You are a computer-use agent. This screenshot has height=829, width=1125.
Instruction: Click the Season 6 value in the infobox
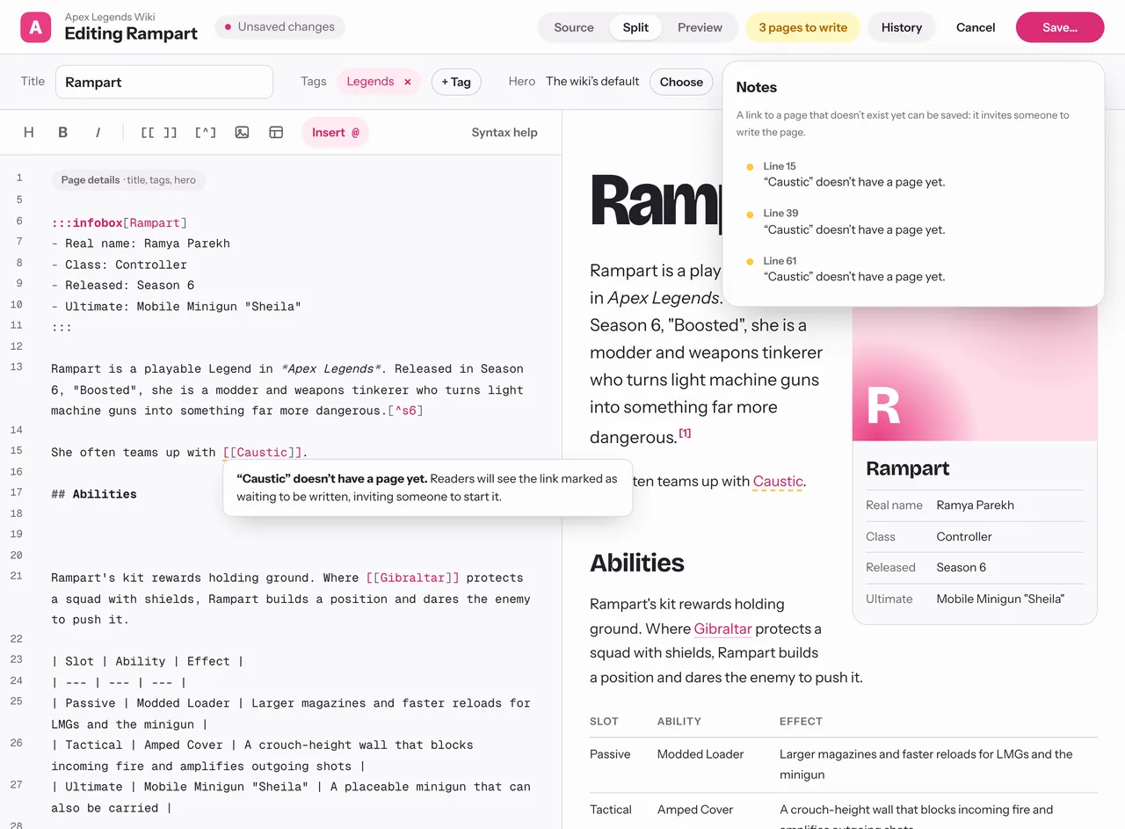(962, 567)
